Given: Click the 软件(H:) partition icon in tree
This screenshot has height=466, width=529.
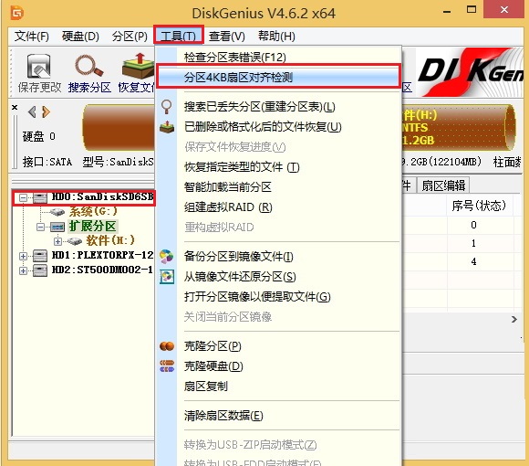Looking at the screenshot, I should pyautogui.click(x=75, y=241).
